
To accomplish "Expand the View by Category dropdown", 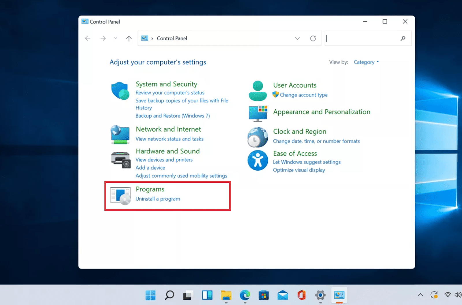I will [x=366, y=62].
